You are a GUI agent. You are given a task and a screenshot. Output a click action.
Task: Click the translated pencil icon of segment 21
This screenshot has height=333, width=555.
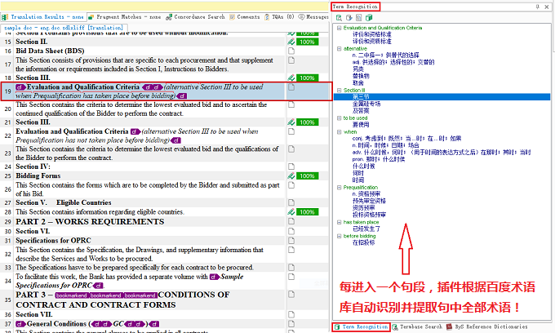pyautogui.click(x=291, y=122)
